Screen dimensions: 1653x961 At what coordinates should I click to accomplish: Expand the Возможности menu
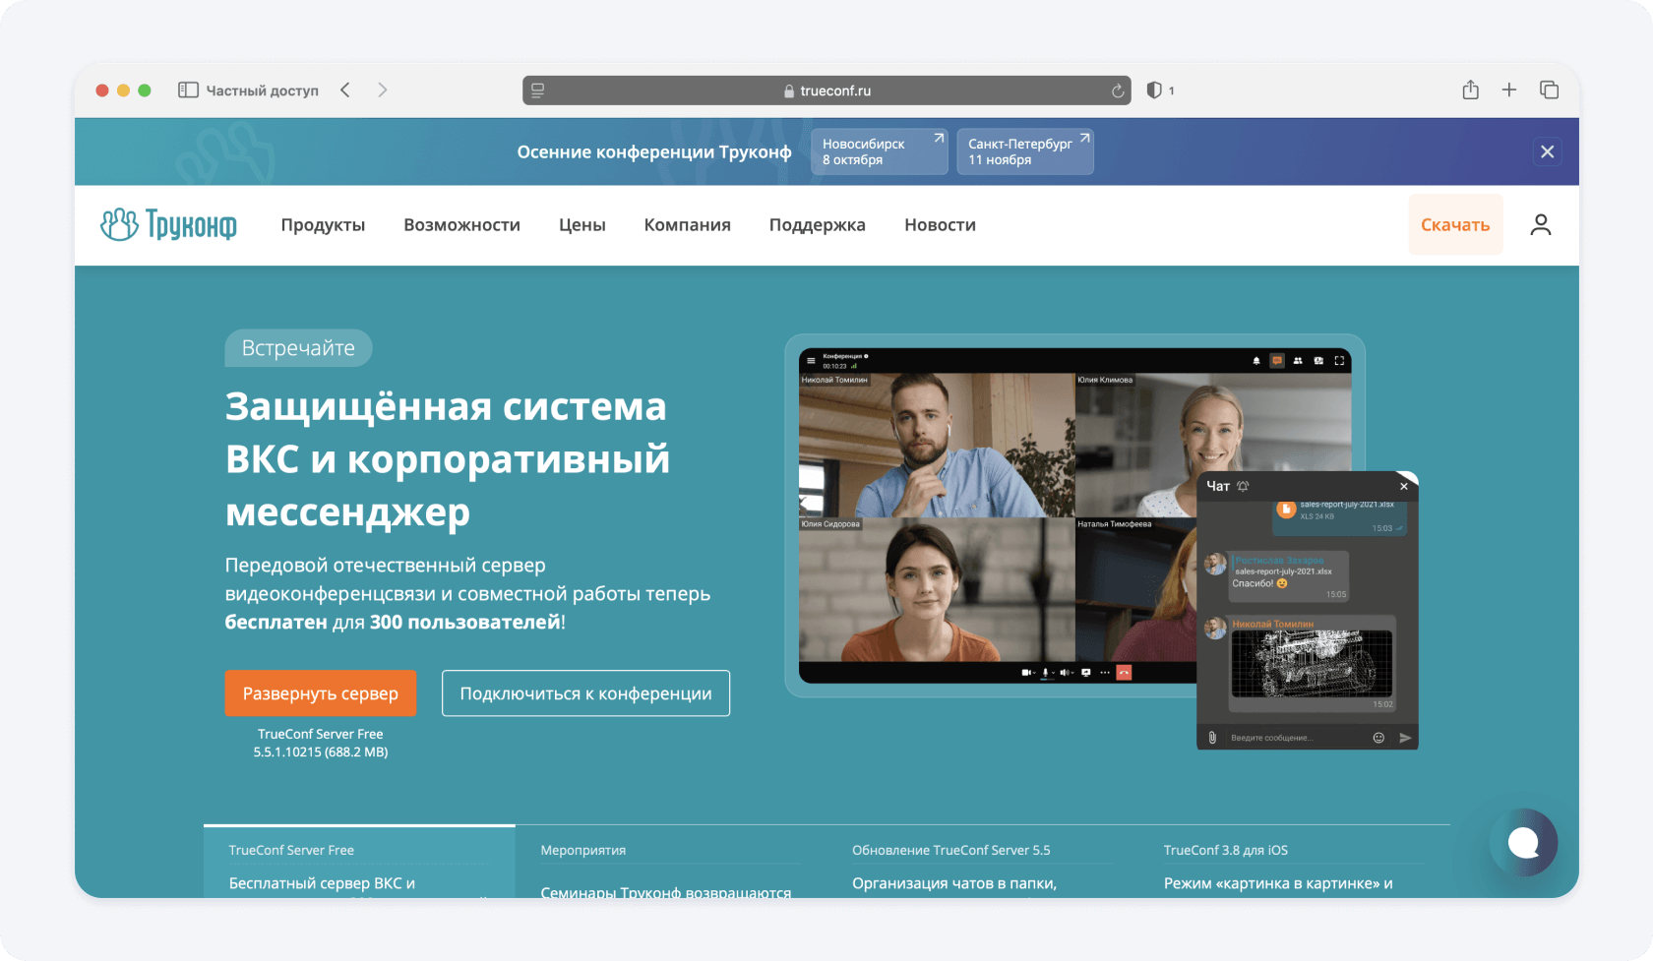tap(461, 225)
